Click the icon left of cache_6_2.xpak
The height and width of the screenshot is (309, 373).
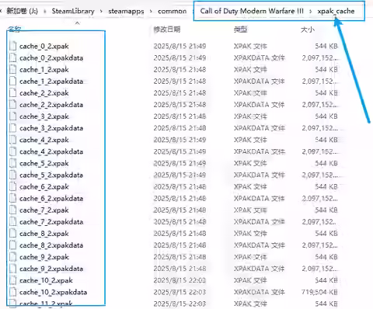tap(12, 186)
